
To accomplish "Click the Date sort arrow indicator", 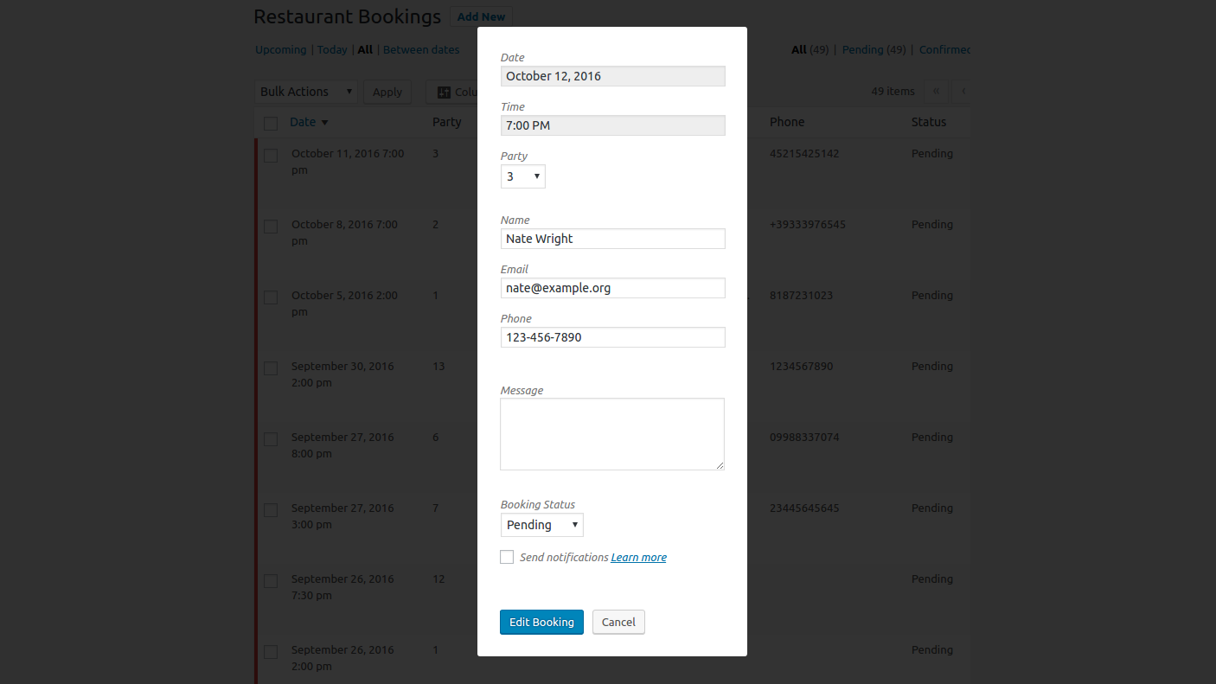I will pyautogui.click(x=324, y=123).
